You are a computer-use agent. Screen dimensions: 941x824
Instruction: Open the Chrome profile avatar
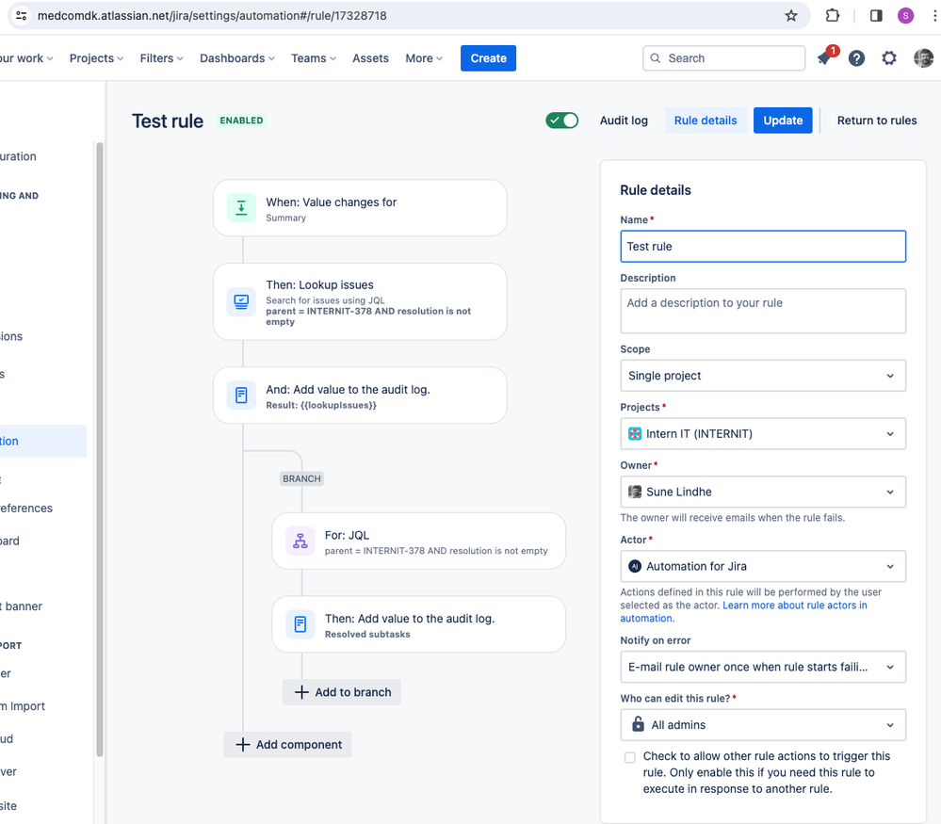(905, 16)
